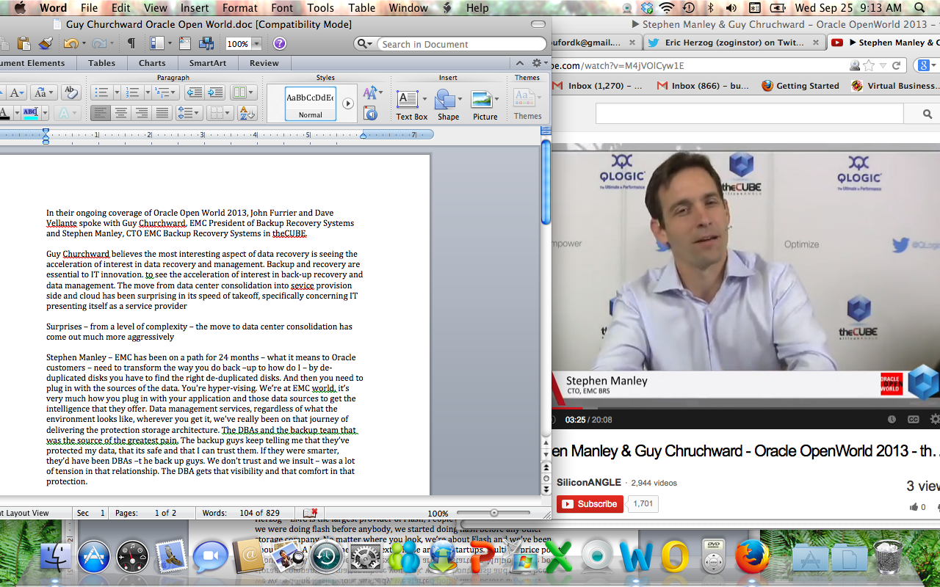This screenshot has width=940, height=587.
Task: Click the numbered list icon
Action: click(132, 92)
